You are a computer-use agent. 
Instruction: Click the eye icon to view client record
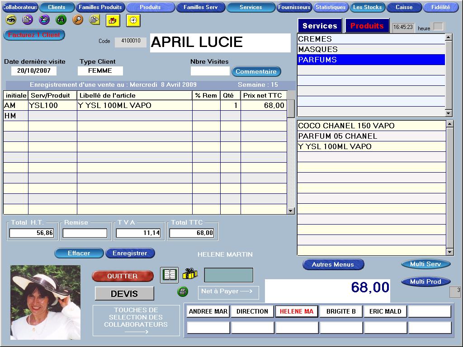[11, 20]
